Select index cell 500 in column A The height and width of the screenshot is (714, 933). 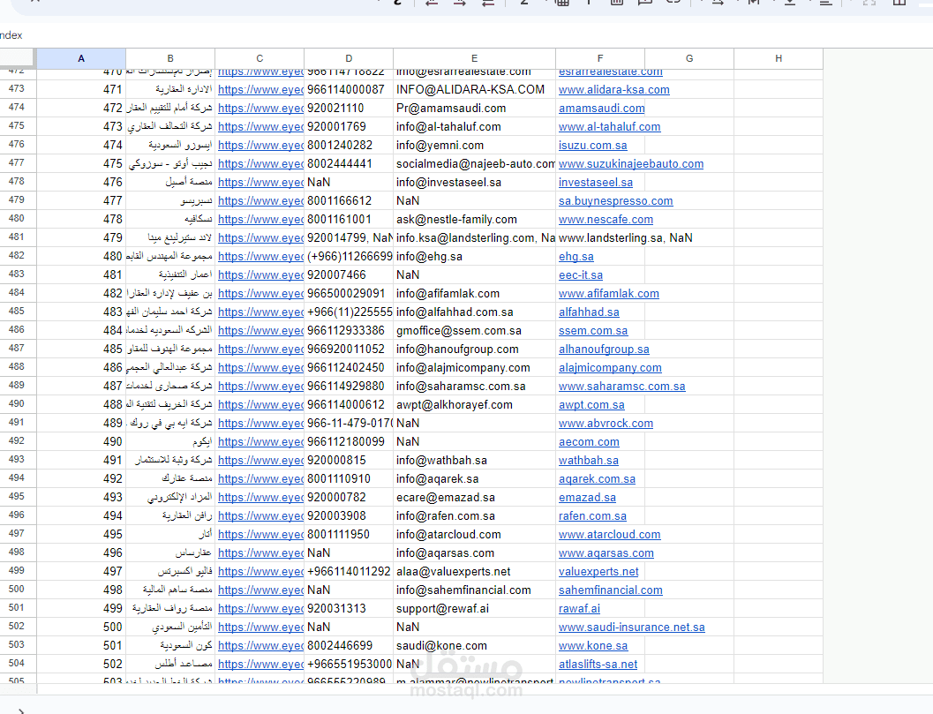81,627
